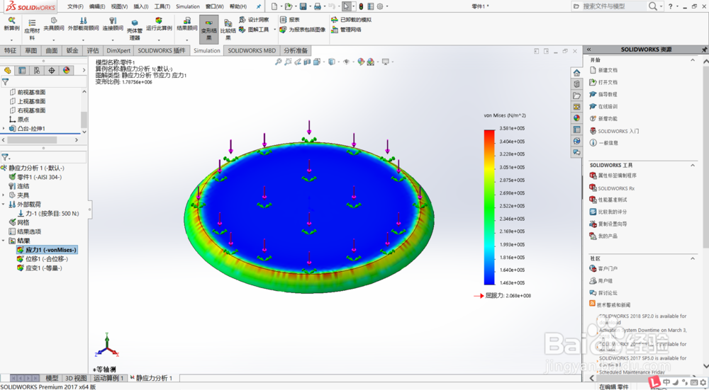Expand the 凸台-拉伸1 feature node
This screenshot has width=709, height=390.
(4, 129)
